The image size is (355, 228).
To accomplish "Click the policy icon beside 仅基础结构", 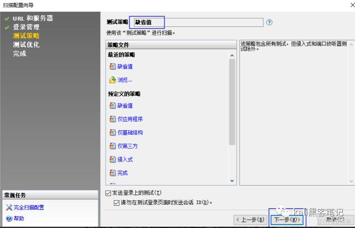I will (x=112, y=133).
